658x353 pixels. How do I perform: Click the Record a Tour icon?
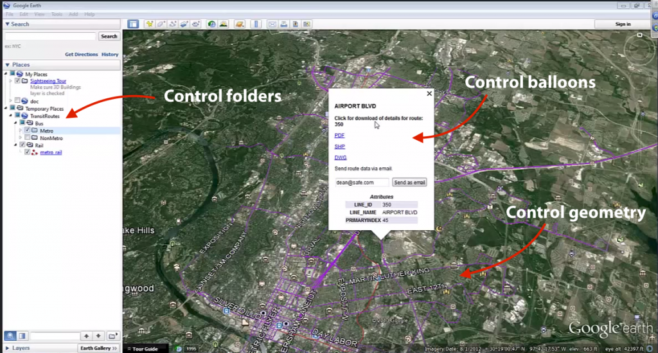click(196, 24)
